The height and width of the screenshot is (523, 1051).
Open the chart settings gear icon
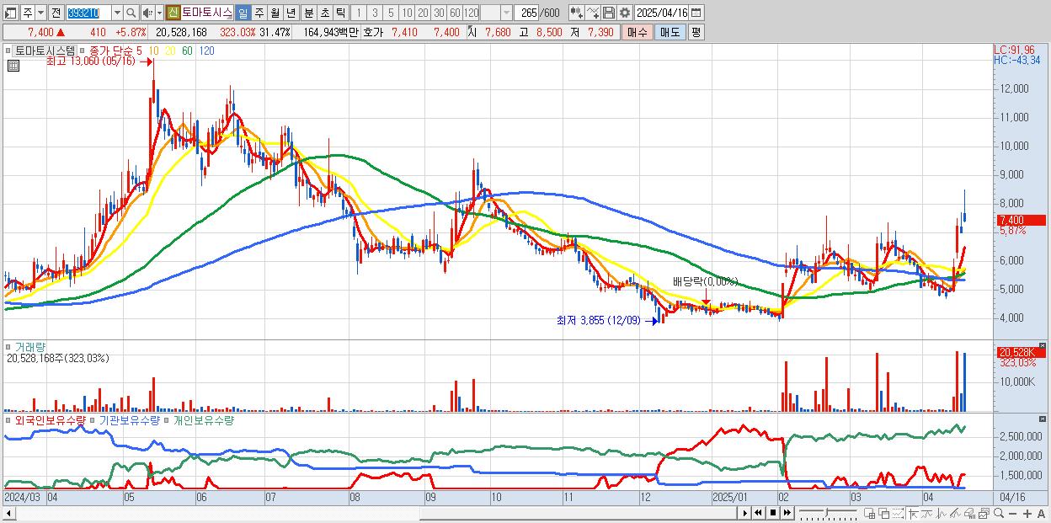pyautogui.click(x=625, y=13)
